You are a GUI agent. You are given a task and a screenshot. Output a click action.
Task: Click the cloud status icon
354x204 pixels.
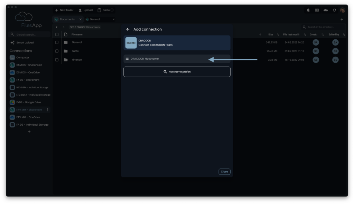pyautogui.click(x=326, y=10)
